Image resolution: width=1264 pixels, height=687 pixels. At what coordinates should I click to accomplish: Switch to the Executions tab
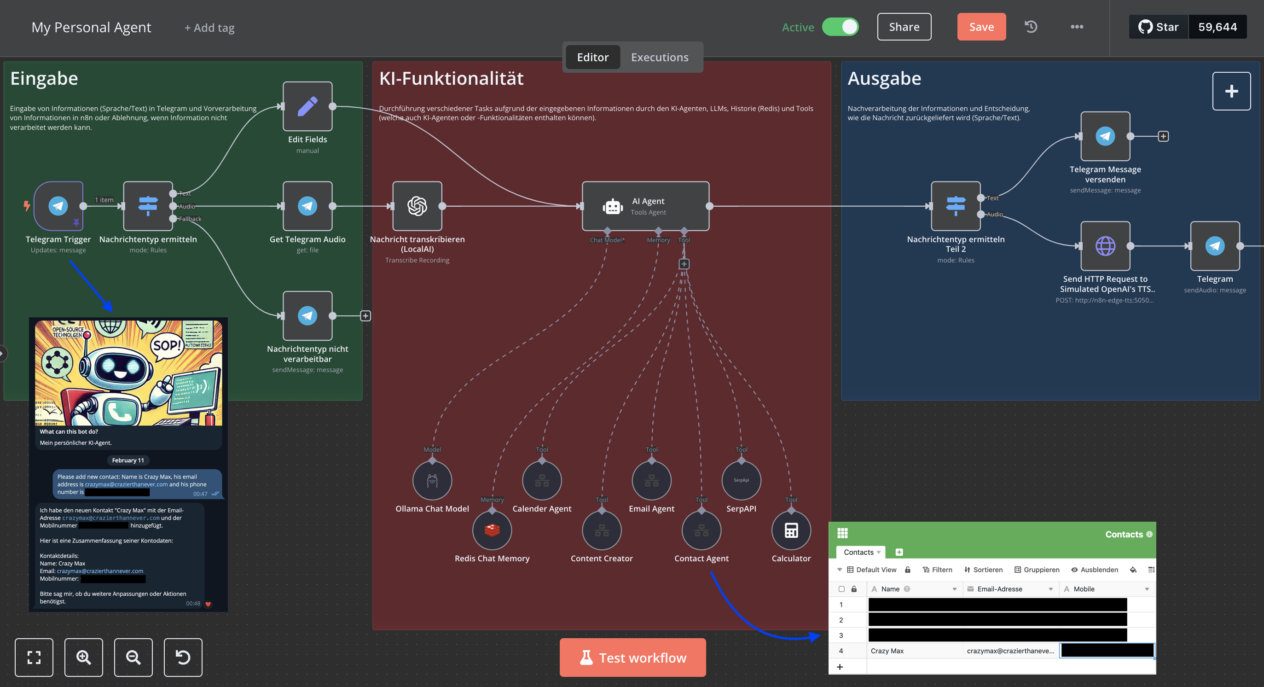click(x=660, y=57)
